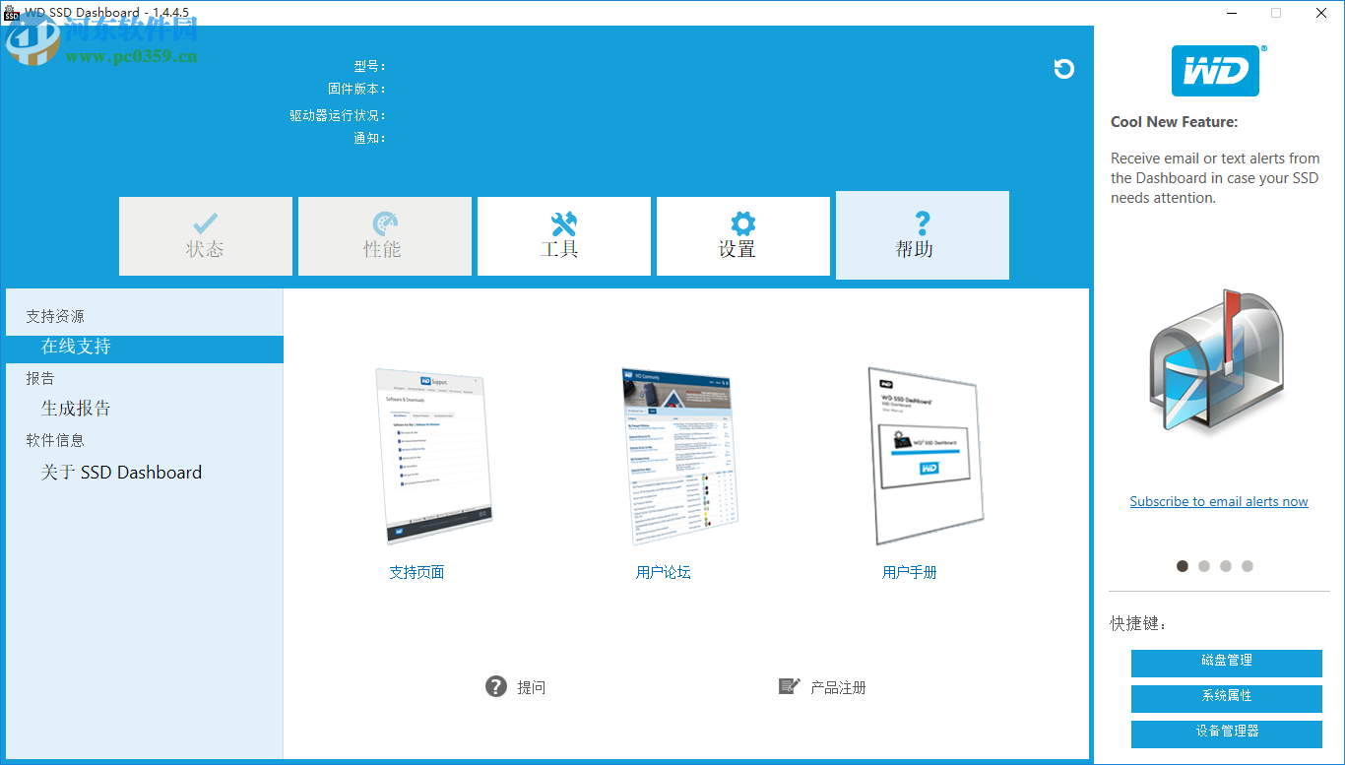Viewport: 1345px width, 765px height.
Task: Open 关于 SSD Dashboard in the sidebar
Action: (x=120, y=472)
